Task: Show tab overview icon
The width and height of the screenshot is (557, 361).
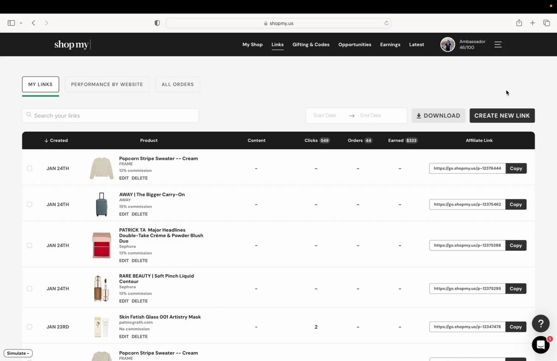Action: pyautogui.click(x=547, y=23)
